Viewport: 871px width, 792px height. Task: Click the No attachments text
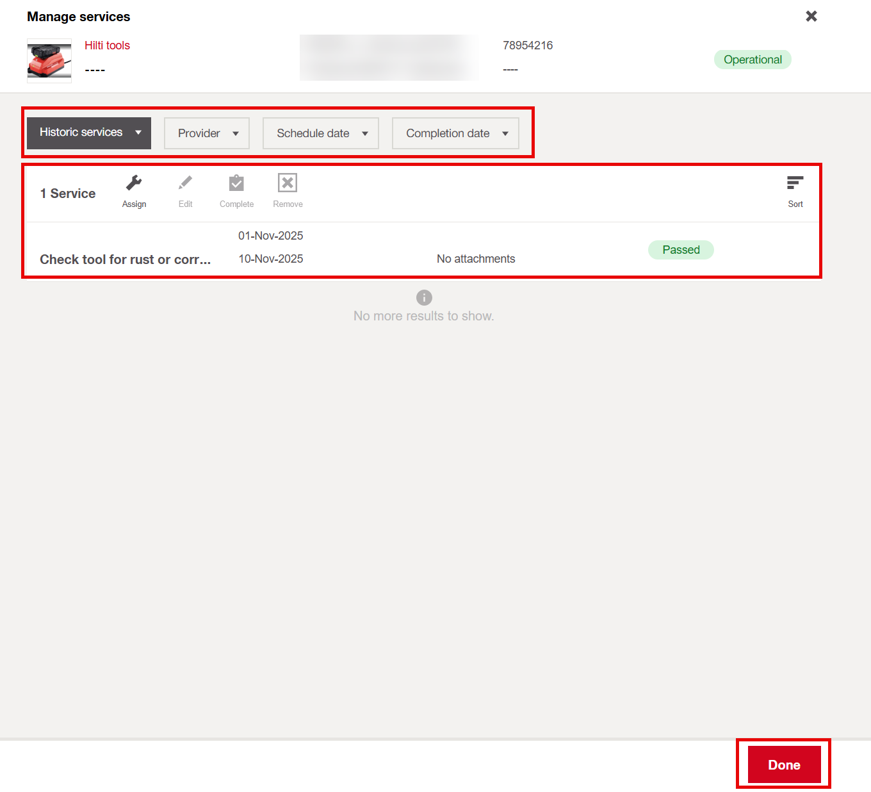point(476,259)
